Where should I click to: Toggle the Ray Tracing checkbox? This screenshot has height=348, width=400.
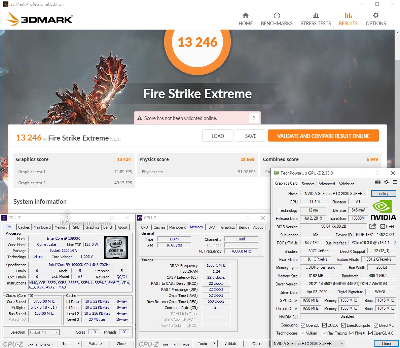click(x=324, y=333)
